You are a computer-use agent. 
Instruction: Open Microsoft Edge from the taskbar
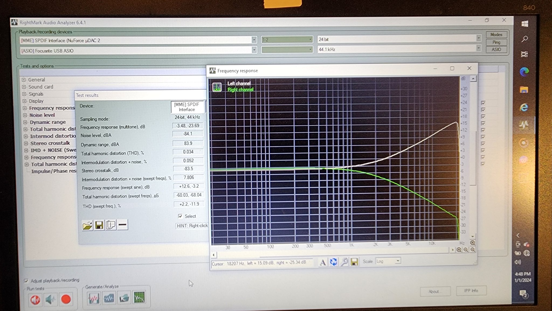(x=524, y=72)
